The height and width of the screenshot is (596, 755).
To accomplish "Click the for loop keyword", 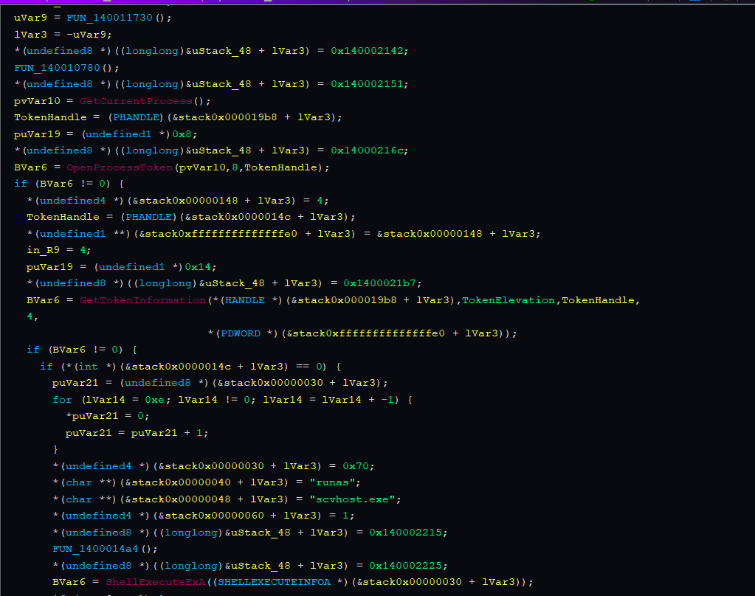I will tap(62, 400).
